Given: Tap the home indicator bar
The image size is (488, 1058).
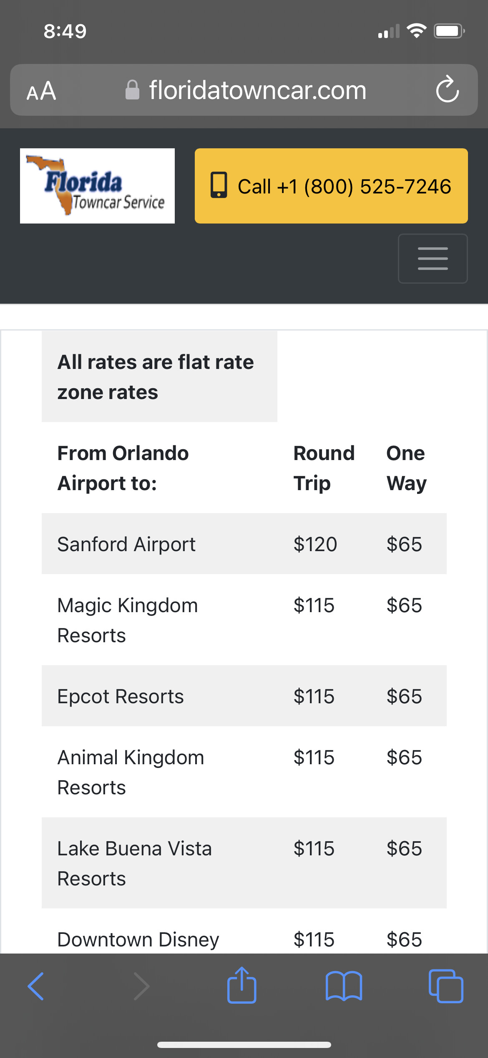Looking at the screenshot, I should 244,1045.
